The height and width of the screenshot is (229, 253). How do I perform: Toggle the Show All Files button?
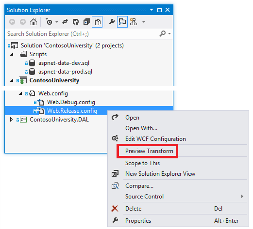click(x=97, y=22)
